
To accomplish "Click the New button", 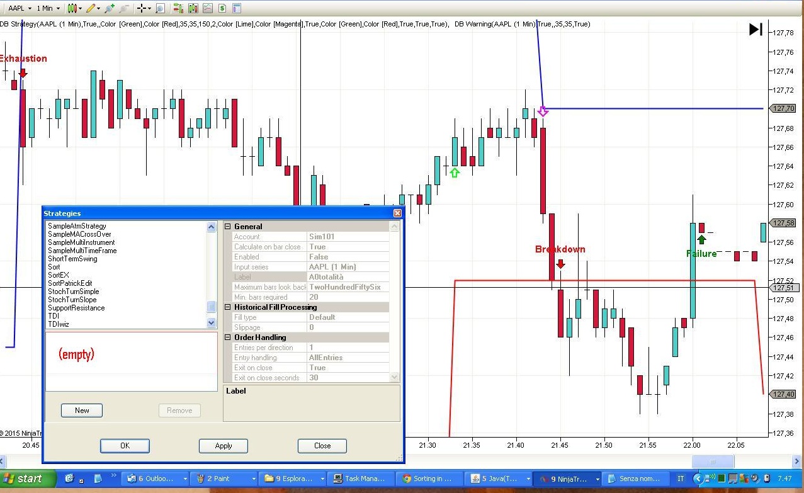I will (82, 411).
